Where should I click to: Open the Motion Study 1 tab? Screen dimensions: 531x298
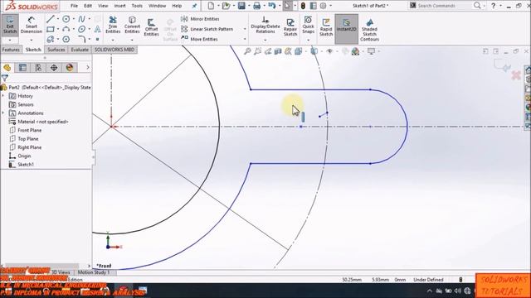click(94, 272)
